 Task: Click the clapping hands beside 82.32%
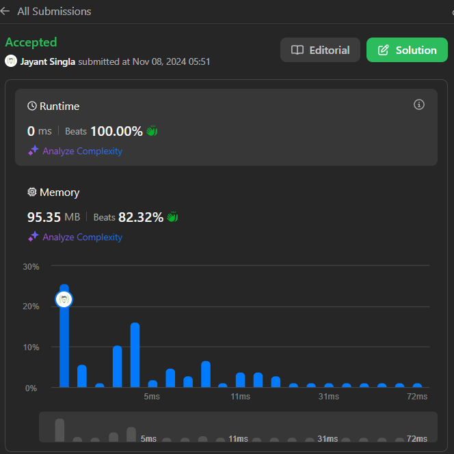pos(172,217)
